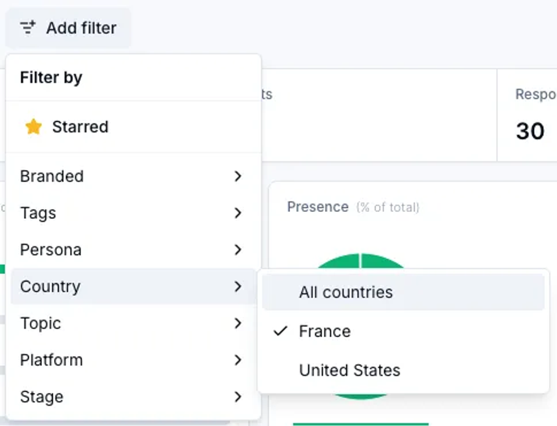Click the Add filter icon
Viewport: 557px width, 426px height.
point(28,28)
